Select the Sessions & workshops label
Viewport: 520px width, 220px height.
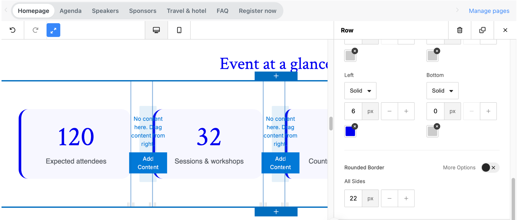(x=209, y=161)
